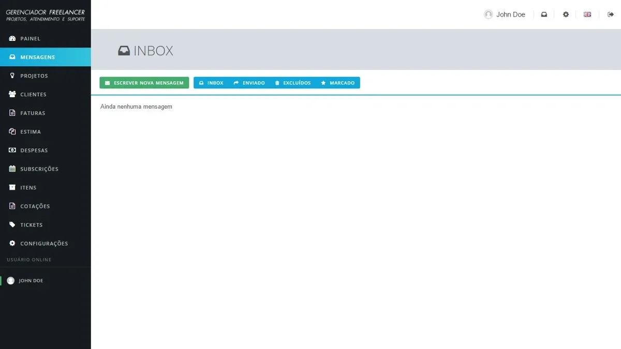Go to Subscrições in the sidebar
Viewport: 621px width, 349px height.
pos(46,169)
